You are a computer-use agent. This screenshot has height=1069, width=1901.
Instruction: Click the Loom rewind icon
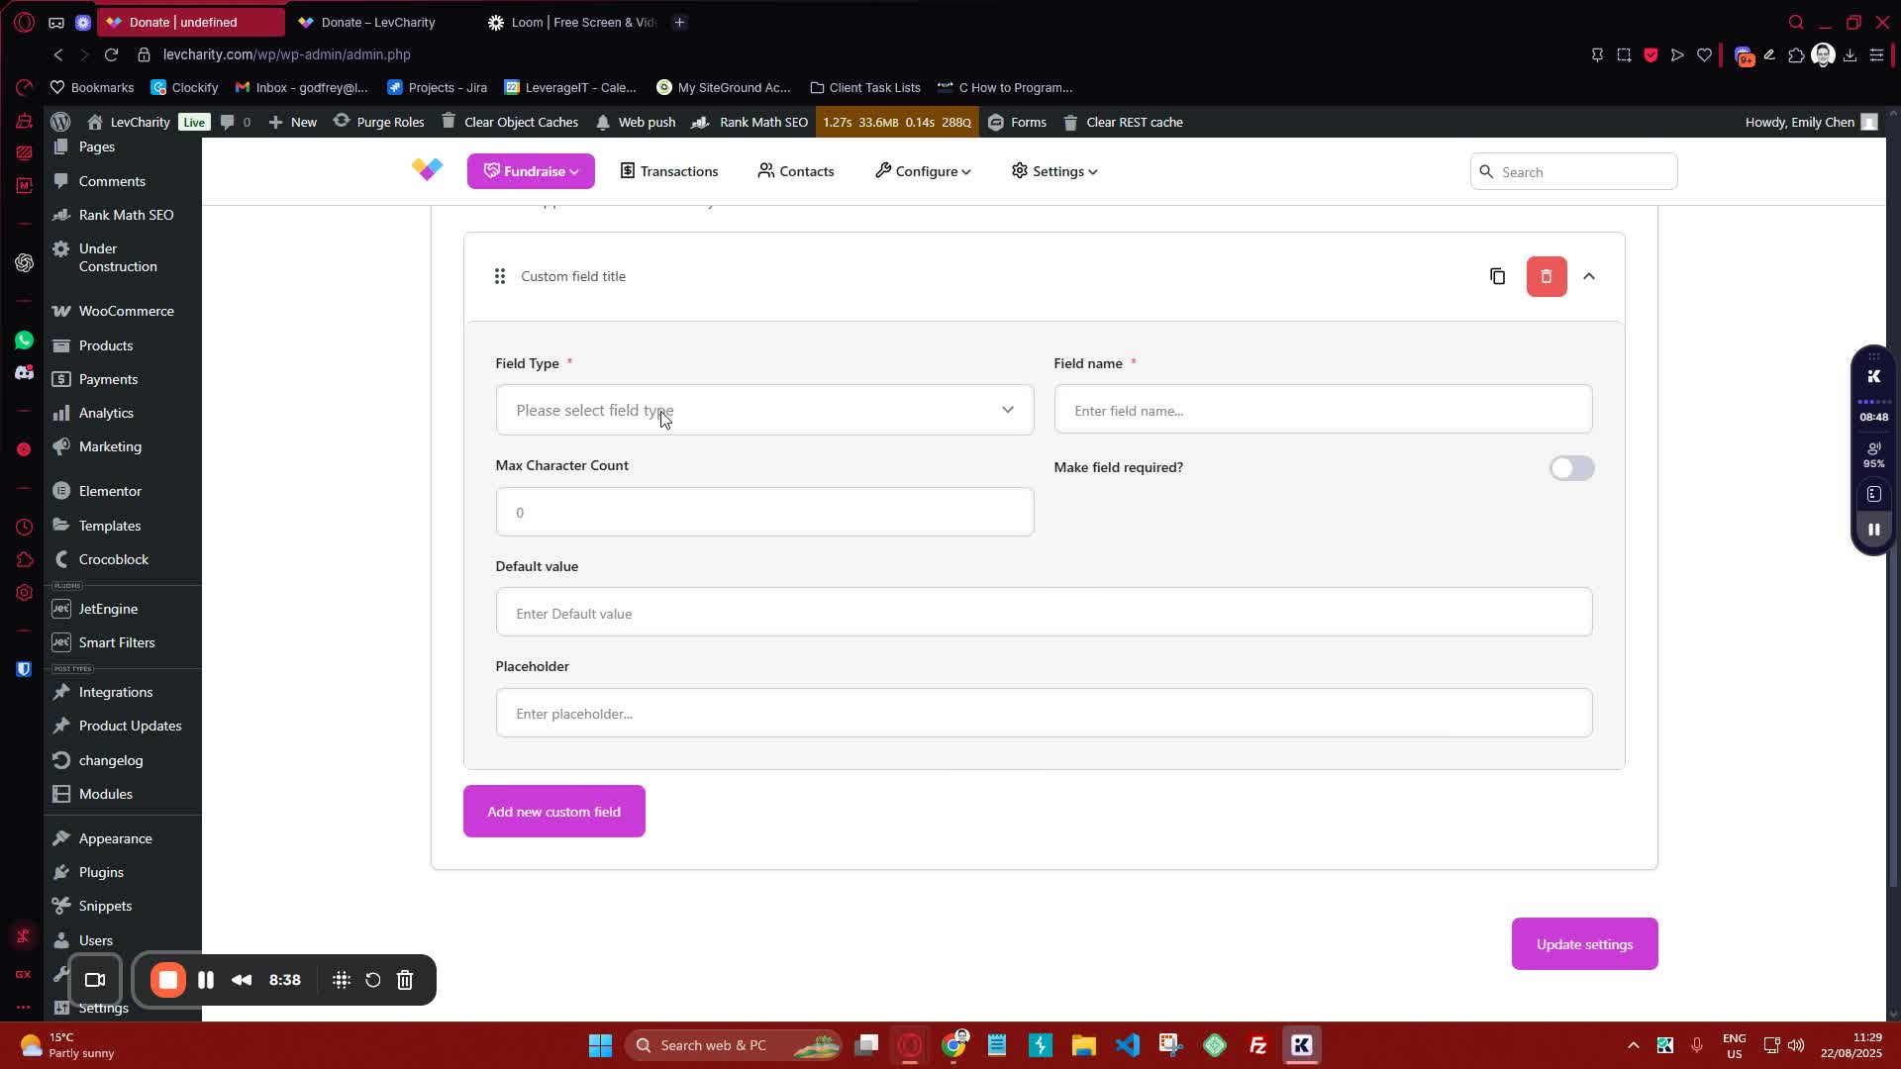[242, 980]
